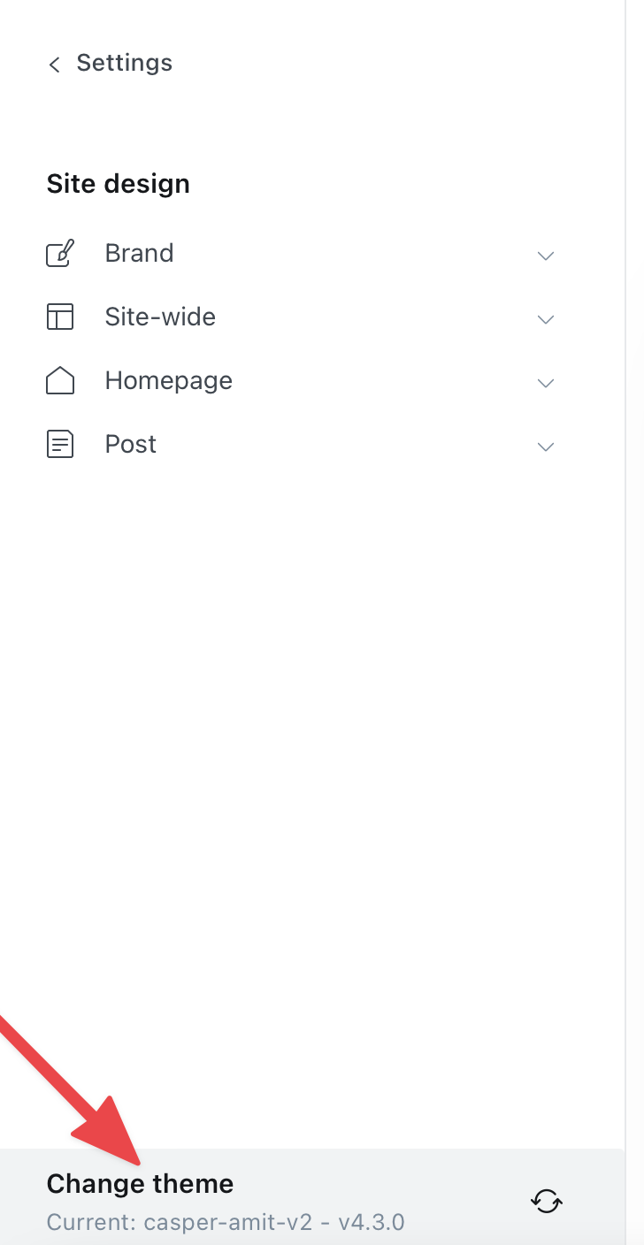Click the v4.3.0 version number
644x1245 pixels.
coord(372,1222)
